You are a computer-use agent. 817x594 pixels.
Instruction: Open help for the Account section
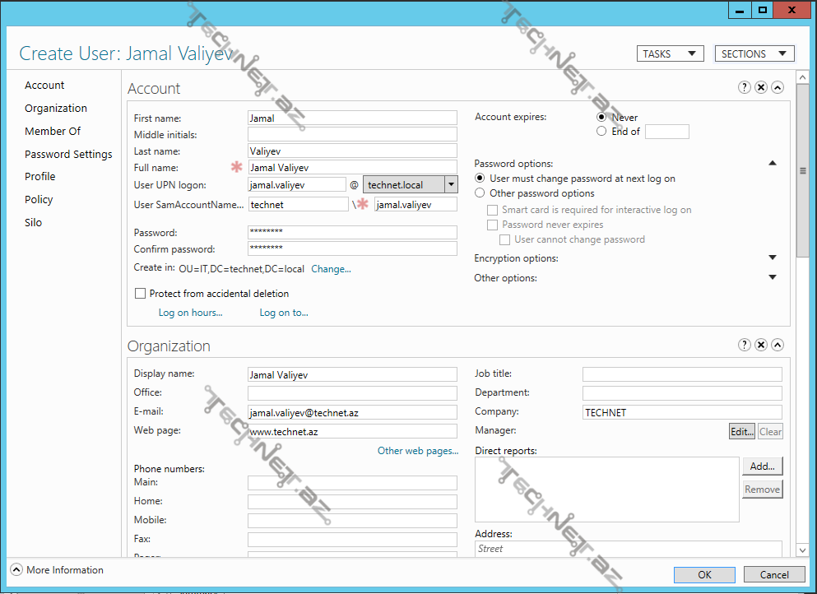745,87
